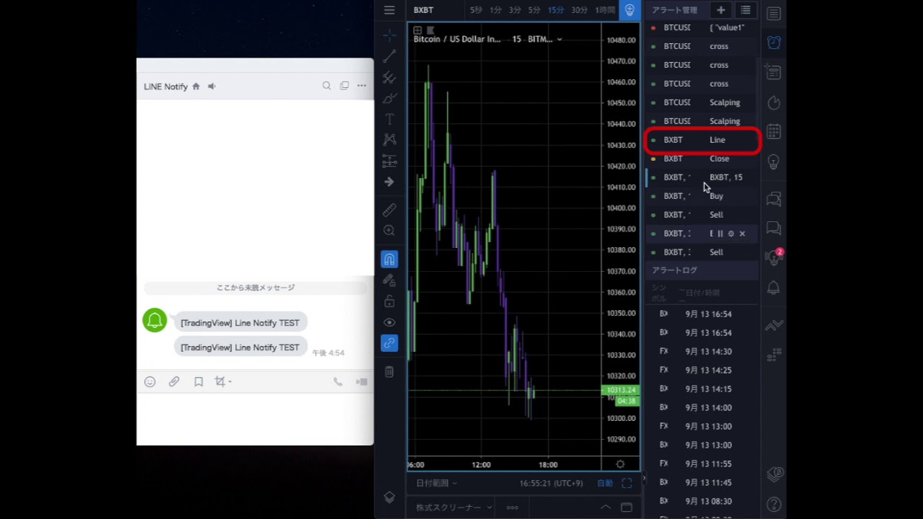Attach a file in the LINE chat

(174, 382)
